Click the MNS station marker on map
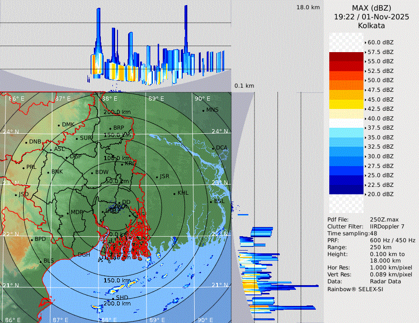Screen dimensions: 419x323 [x=203, y=110]
